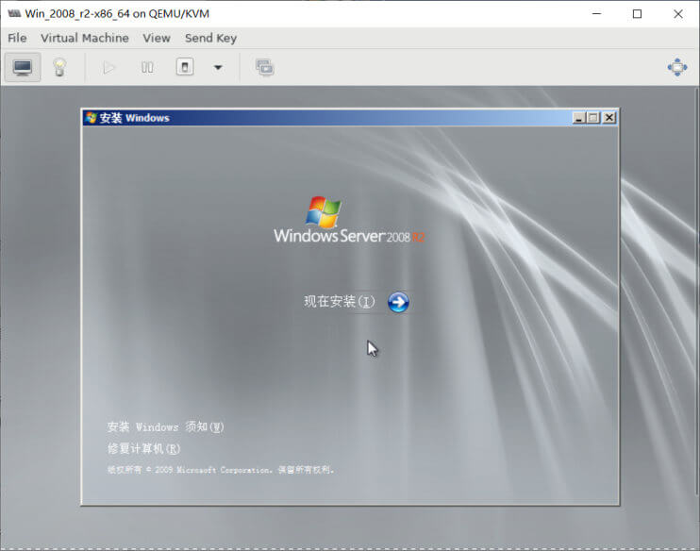
Task: Click 修复计算机(R) repair computer link
Action: tap(143, 448)
